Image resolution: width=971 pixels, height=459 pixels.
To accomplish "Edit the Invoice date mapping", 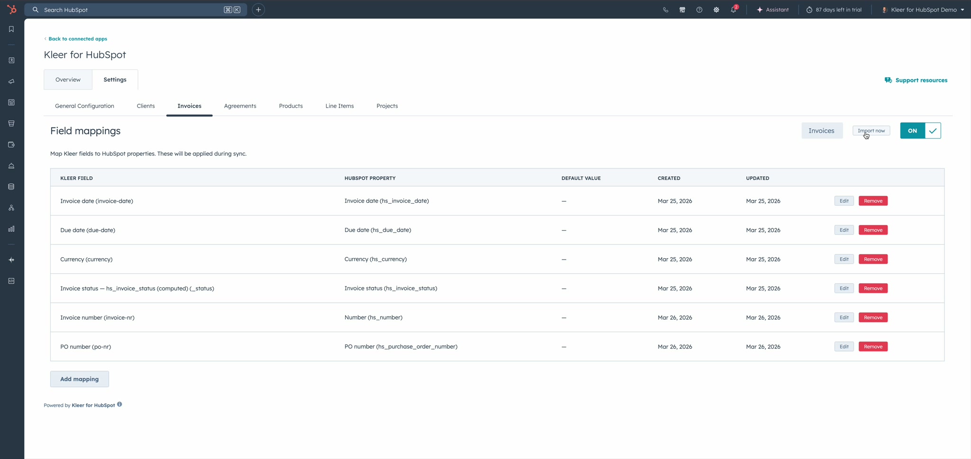I will (844, 201).
